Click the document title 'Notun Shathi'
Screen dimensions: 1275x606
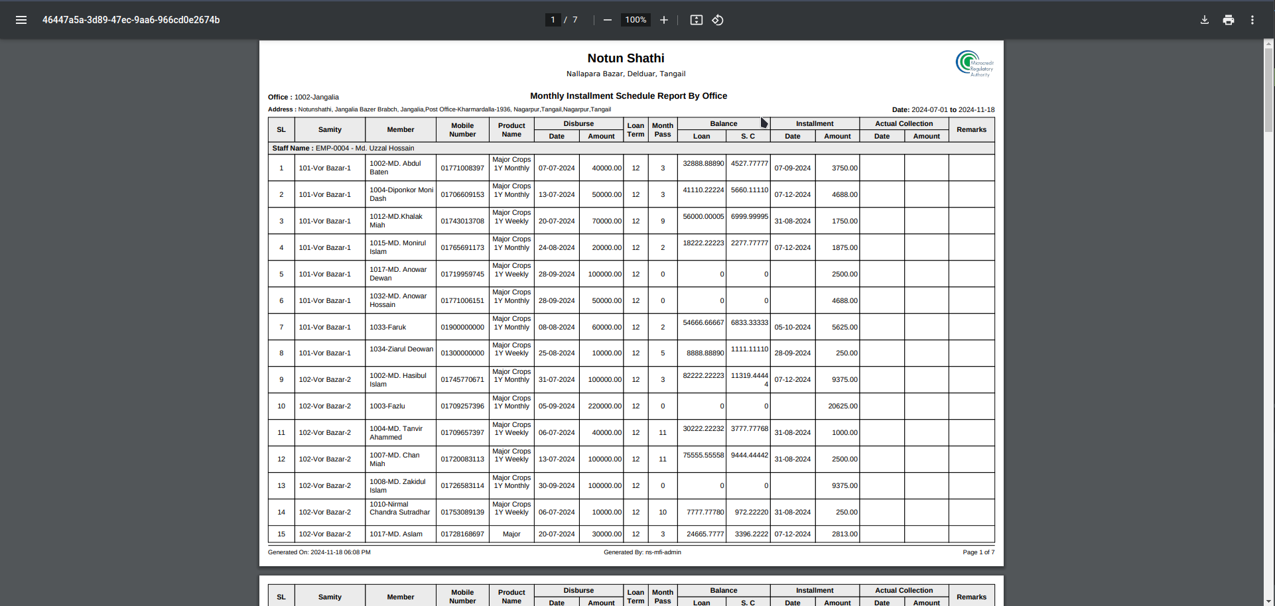pos(626,58)
